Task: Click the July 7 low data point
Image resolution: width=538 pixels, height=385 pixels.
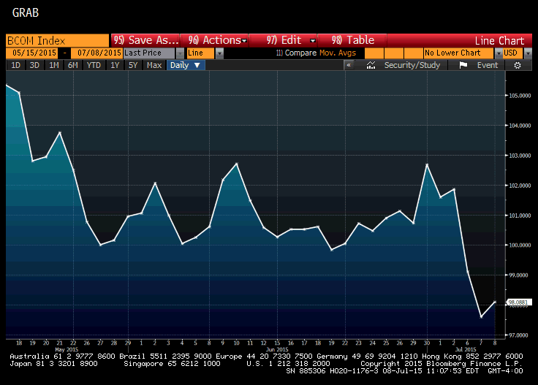Action: [x=482, y=317]
